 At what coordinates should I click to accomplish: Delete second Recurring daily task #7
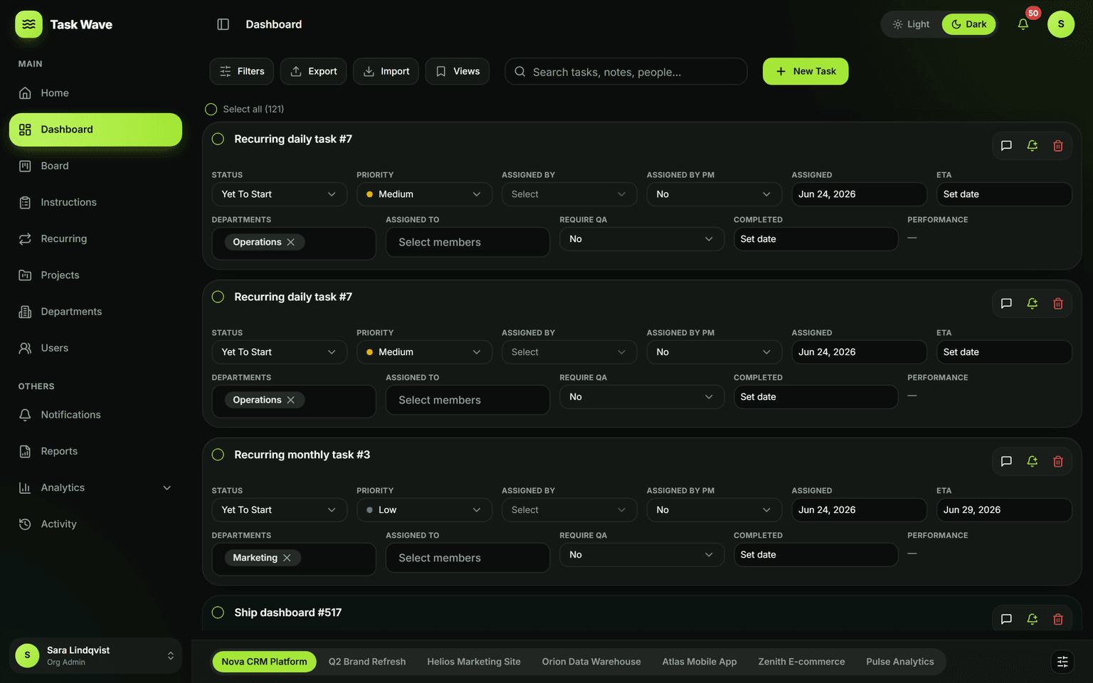point(1058,304)
